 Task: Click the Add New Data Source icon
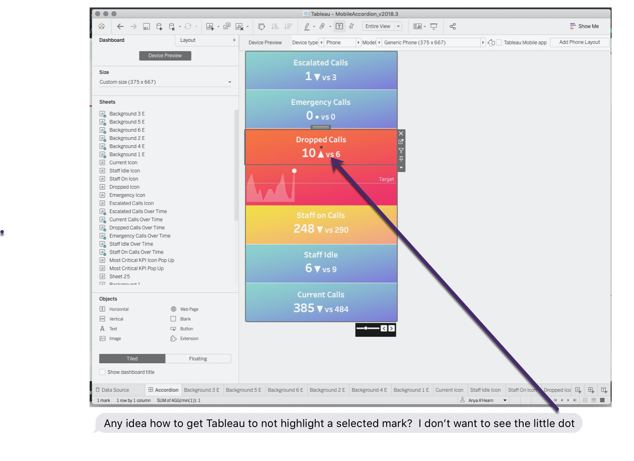click(159, 27)
